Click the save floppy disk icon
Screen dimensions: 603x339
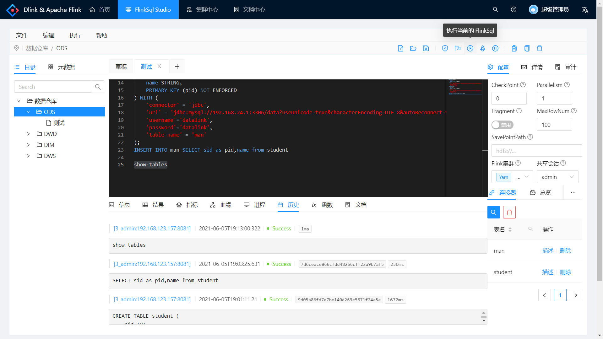[x=426, y=48]
